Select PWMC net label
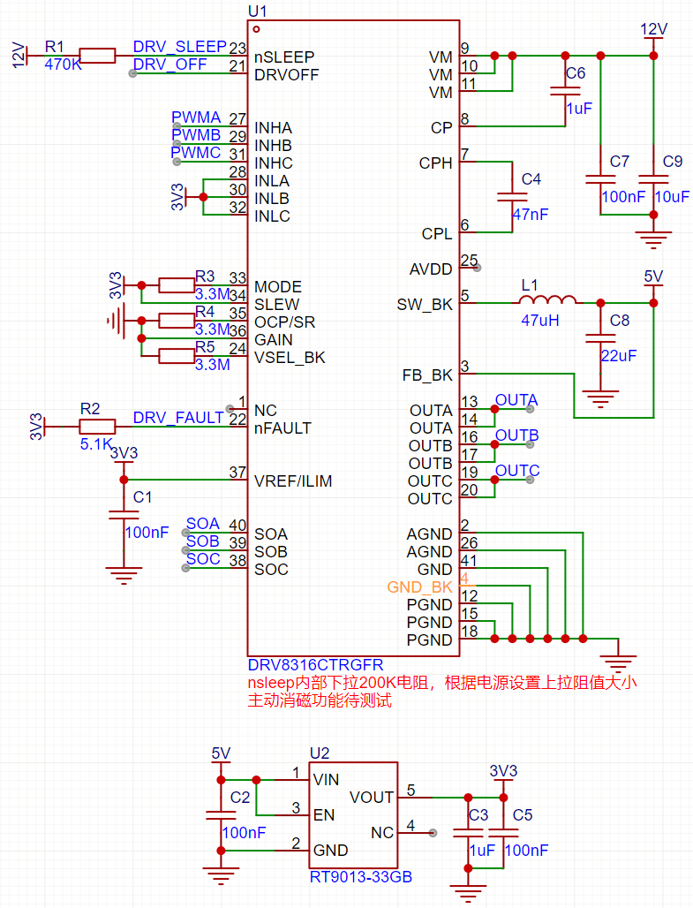693x908 pixels. [196, 153]
